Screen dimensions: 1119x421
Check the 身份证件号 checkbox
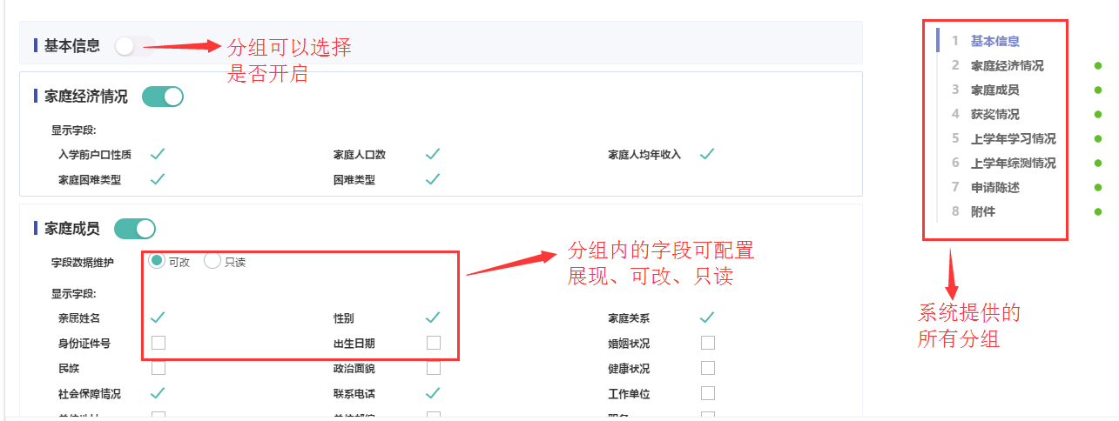point(158,343)
